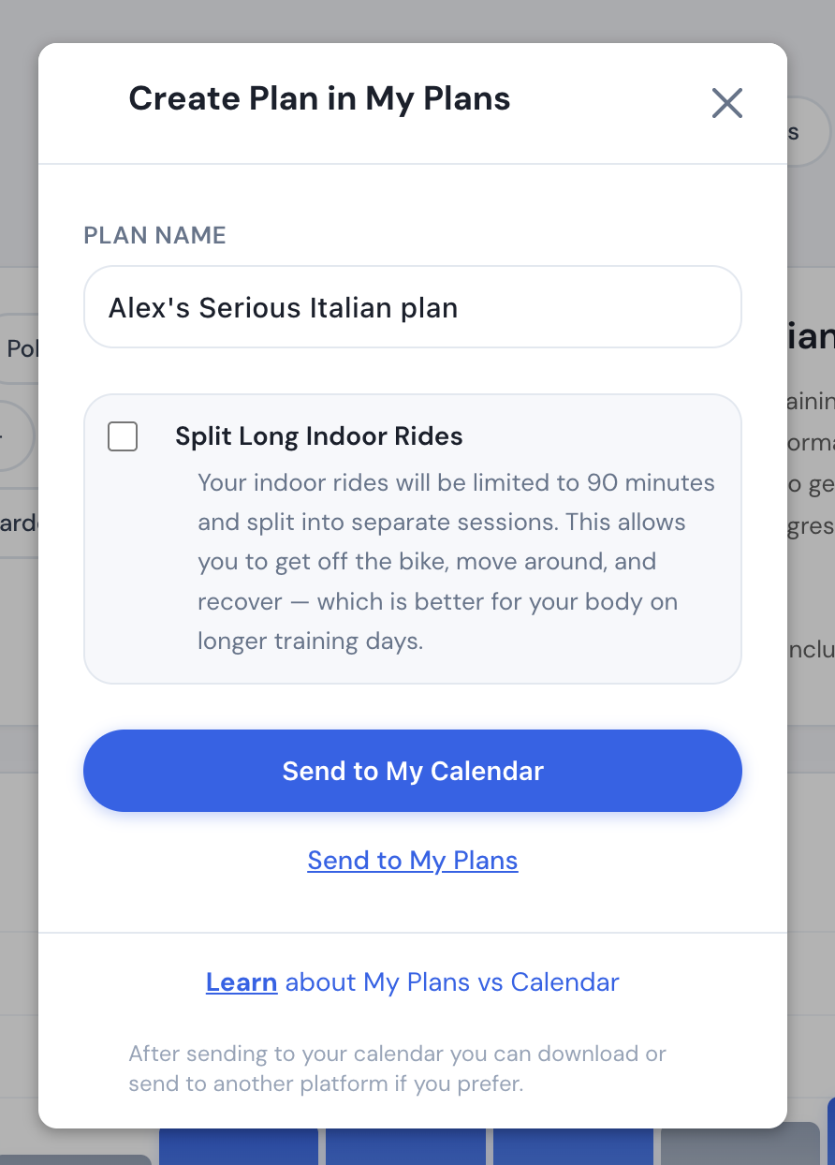This screenshot has height=1165, width=835.
Task: Select the first blue block below the dialog
Action: coord(239,1146)
